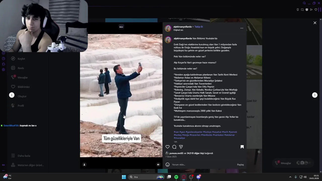Open alpkirsanyollarda profile from post header
This screenshot has width=322, height=181.
tap(182, 27)
